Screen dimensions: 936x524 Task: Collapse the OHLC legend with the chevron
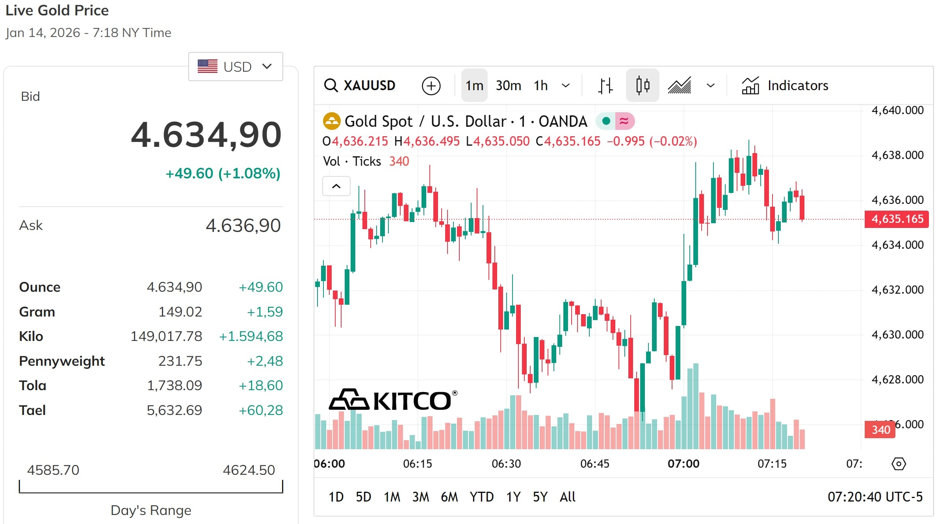coord(336,186)
